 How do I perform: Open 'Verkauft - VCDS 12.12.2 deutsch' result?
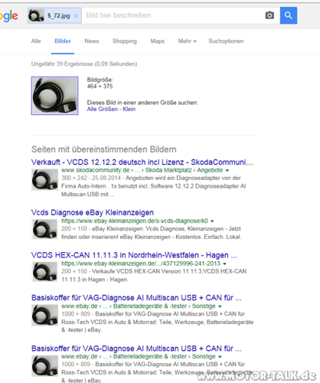coord(142,162)
